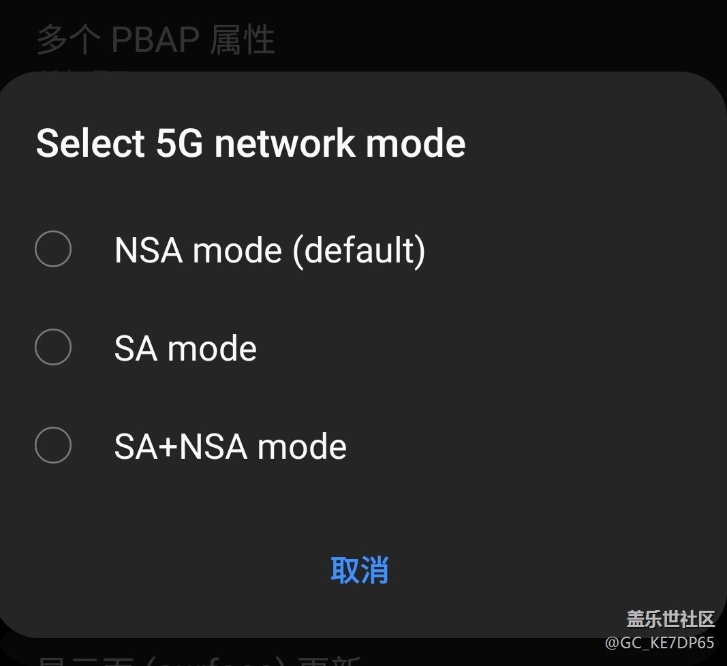Click the "SA+NSA" text in the third option
Screen dimensions: 727x666
[180, 446]
